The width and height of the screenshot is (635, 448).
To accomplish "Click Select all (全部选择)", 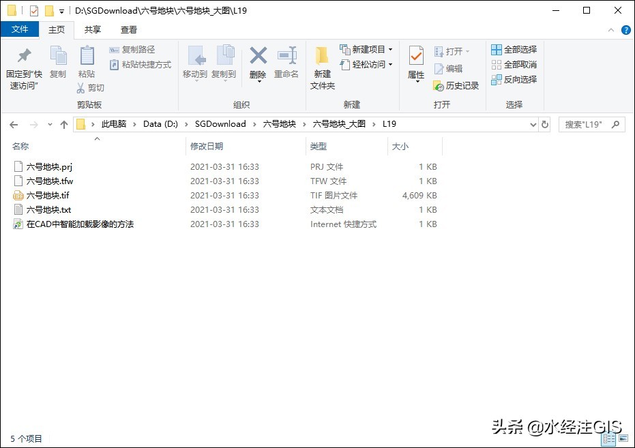I will coord(514,49).
